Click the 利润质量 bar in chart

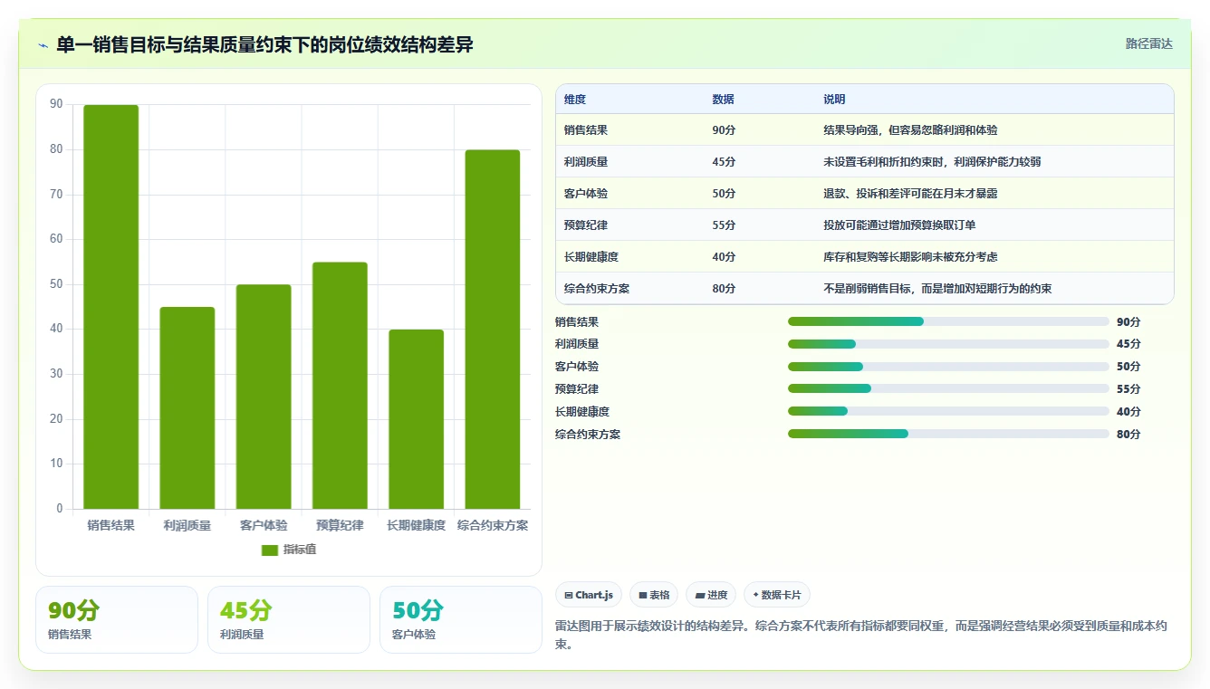[x=187, y=408]
